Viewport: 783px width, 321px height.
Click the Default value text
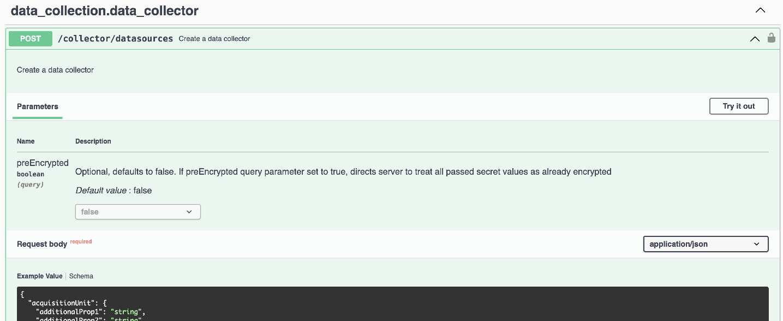pyautogui.click(x=113, y=191)
